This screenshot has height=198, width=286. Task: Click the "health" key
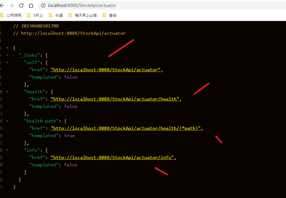pos(35,92)
